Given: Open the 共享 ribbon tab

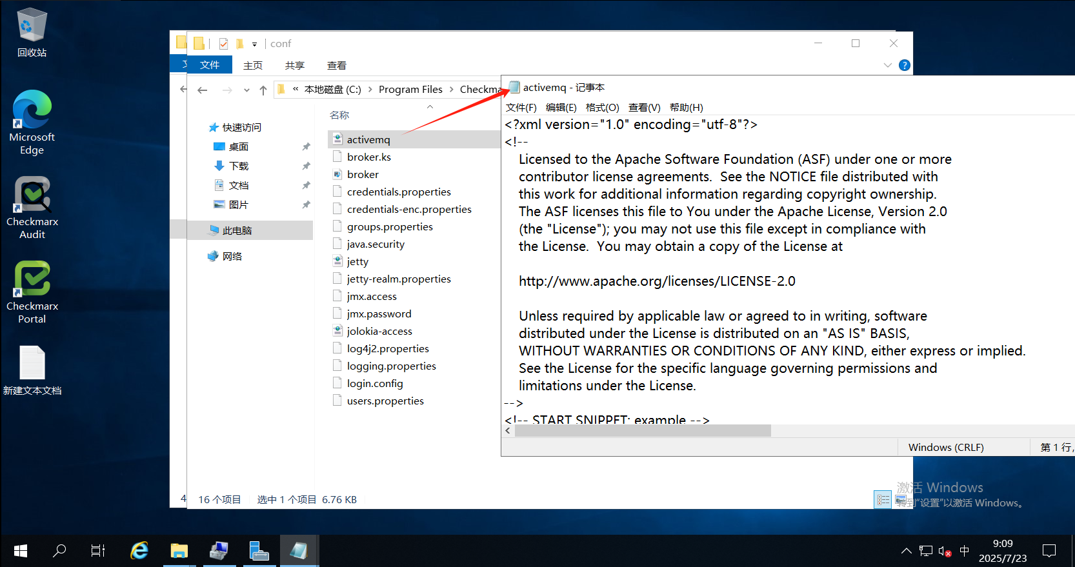Looking at the screenshot, I should (x=295, y=66).
